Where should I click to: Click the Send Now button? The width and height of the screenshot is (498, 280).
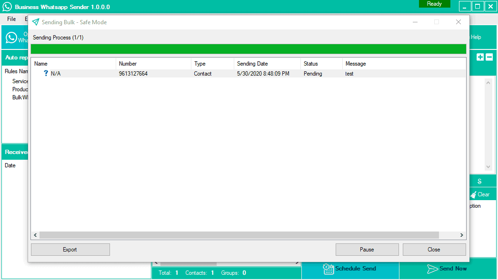447,269
